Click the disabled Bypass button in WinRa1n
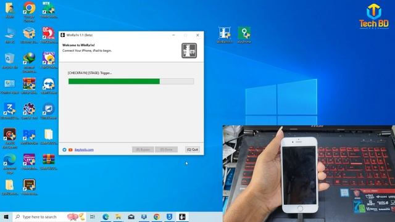Image resolution: width=395 pixels, height=222 pixels. (x=143, y=149)
